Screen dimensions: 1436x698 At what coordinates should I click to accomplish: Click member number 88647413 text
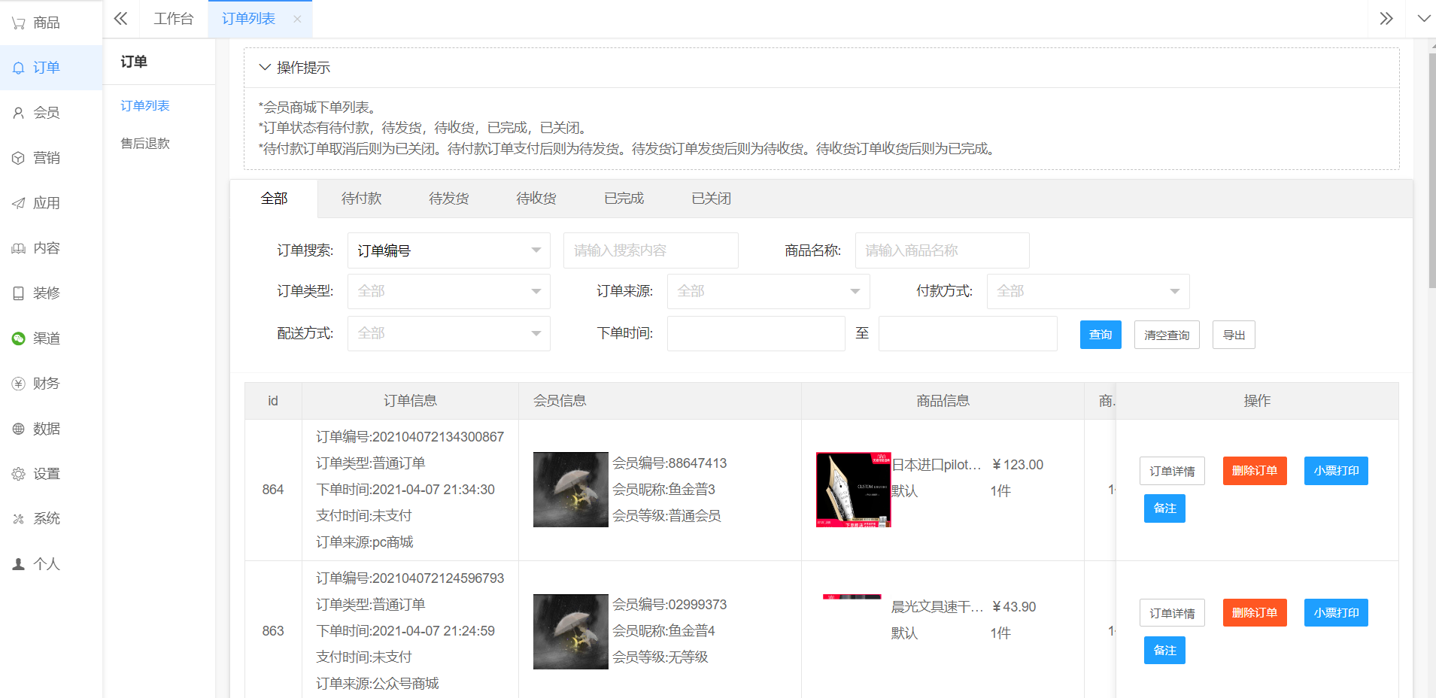(x=697, y=463)
